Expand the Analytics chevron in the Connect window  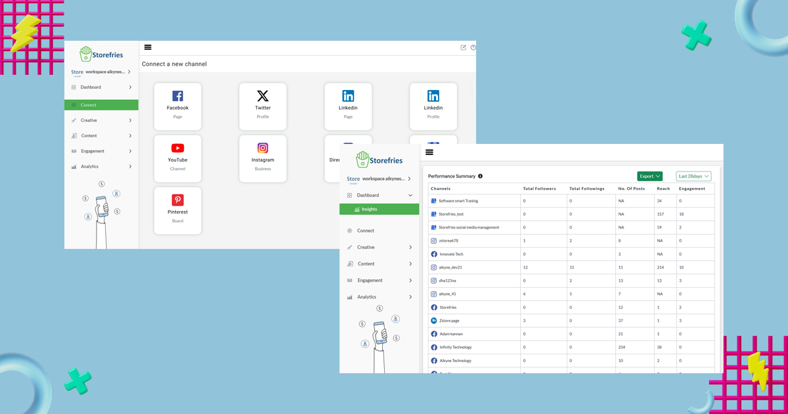tap(130, 166)
